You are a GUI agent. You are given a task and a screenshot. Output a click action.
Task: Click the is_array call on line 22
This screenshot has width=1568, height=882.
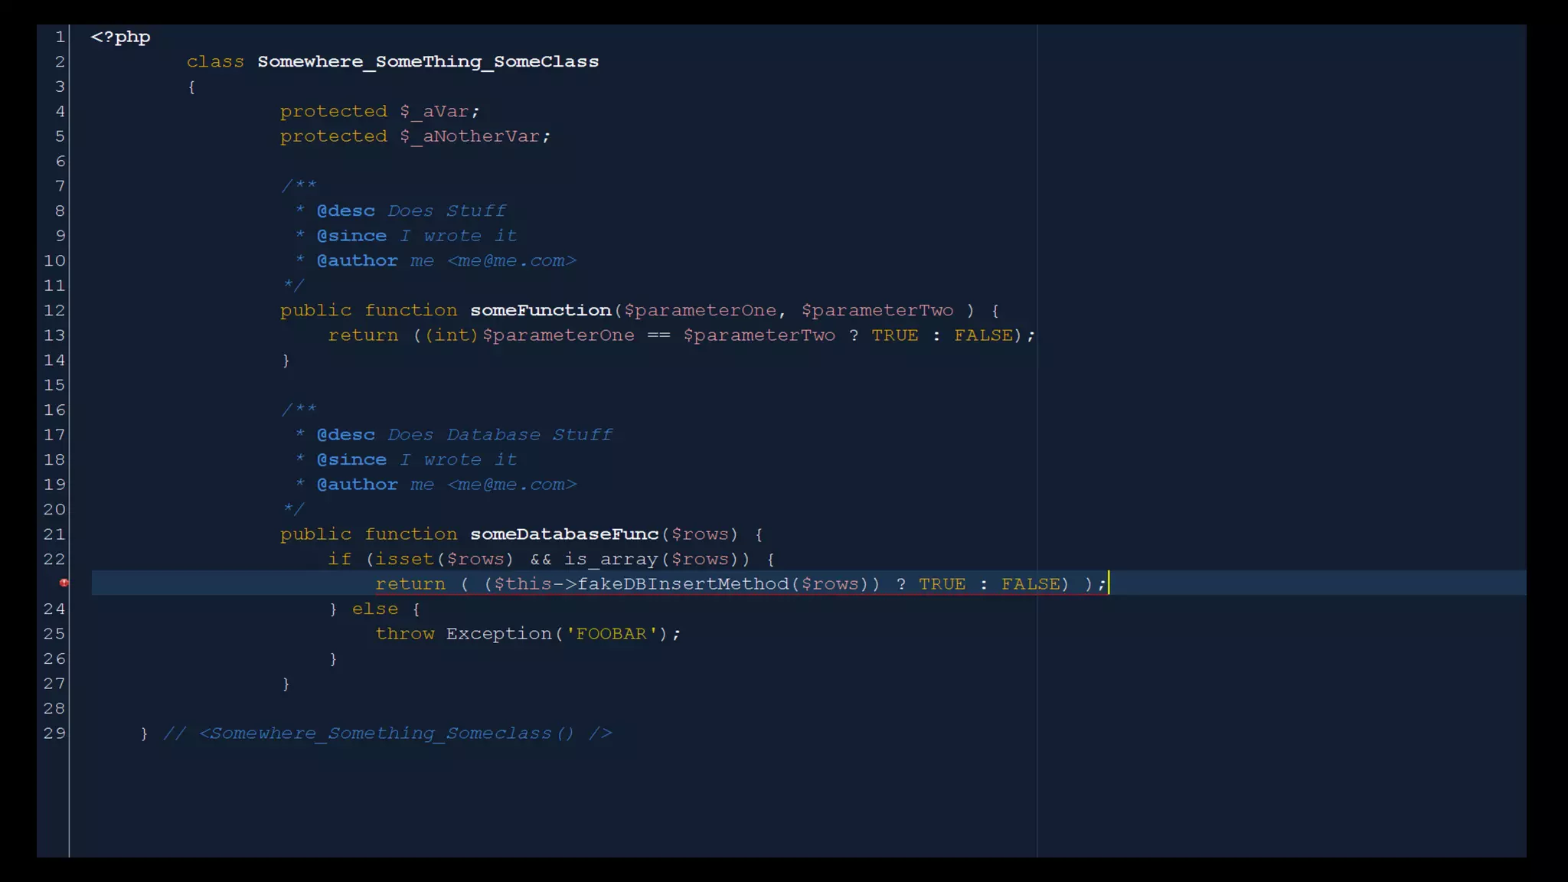[612, 560]
